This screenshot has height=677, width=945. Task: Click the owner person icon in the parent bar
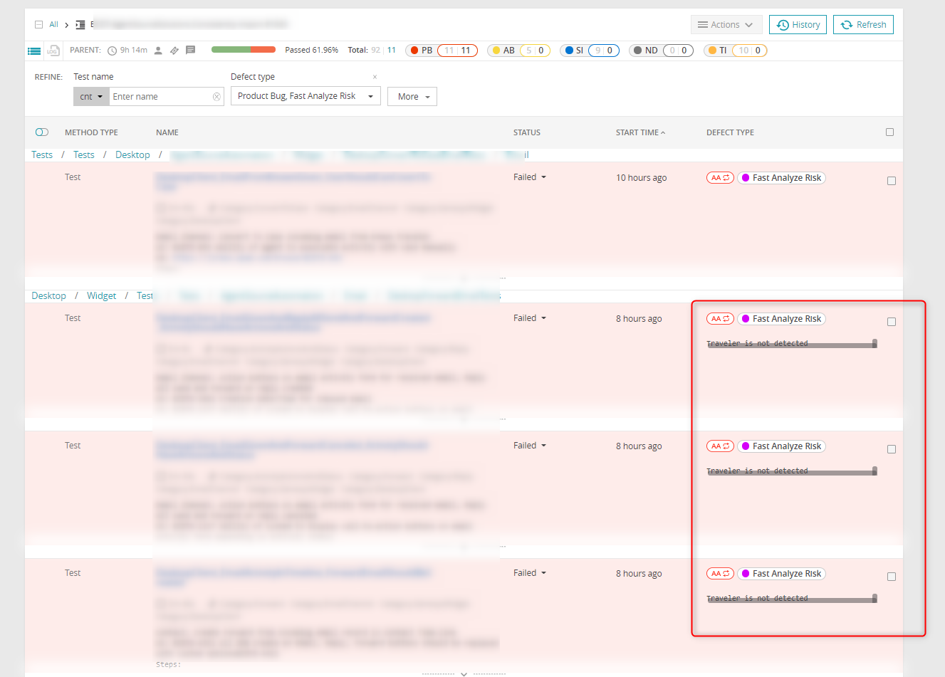click(x=158, y=51)
